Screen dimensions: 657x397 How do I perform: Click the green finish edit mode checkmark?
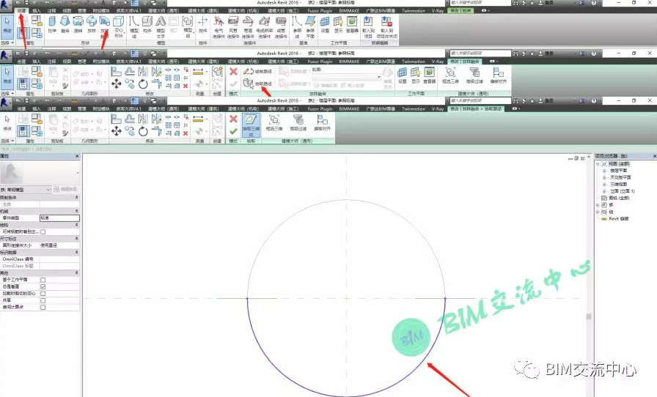pyautogui.click(x=233, y=131)
